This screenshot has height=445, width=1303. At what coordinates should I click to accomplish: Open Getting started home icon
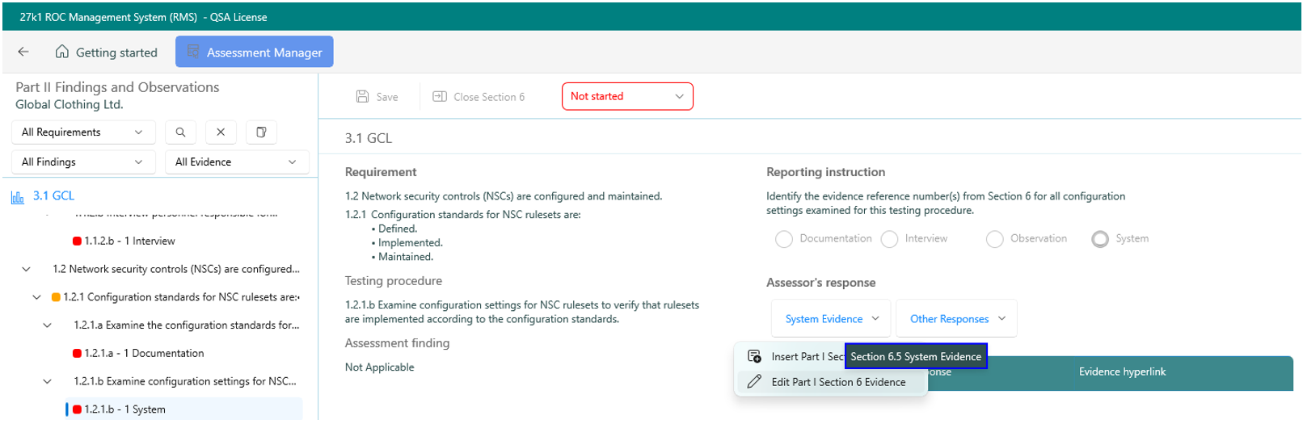(62, 52)
